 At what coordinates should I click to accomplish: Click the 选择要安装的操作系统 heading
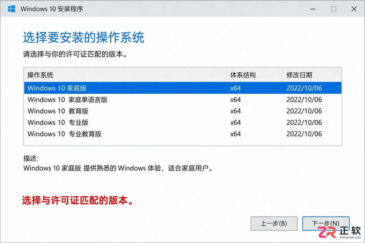84,37
